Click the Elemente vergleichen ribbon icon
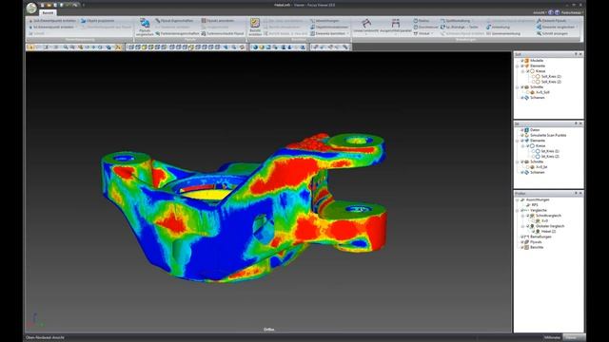 coord(539,28)
